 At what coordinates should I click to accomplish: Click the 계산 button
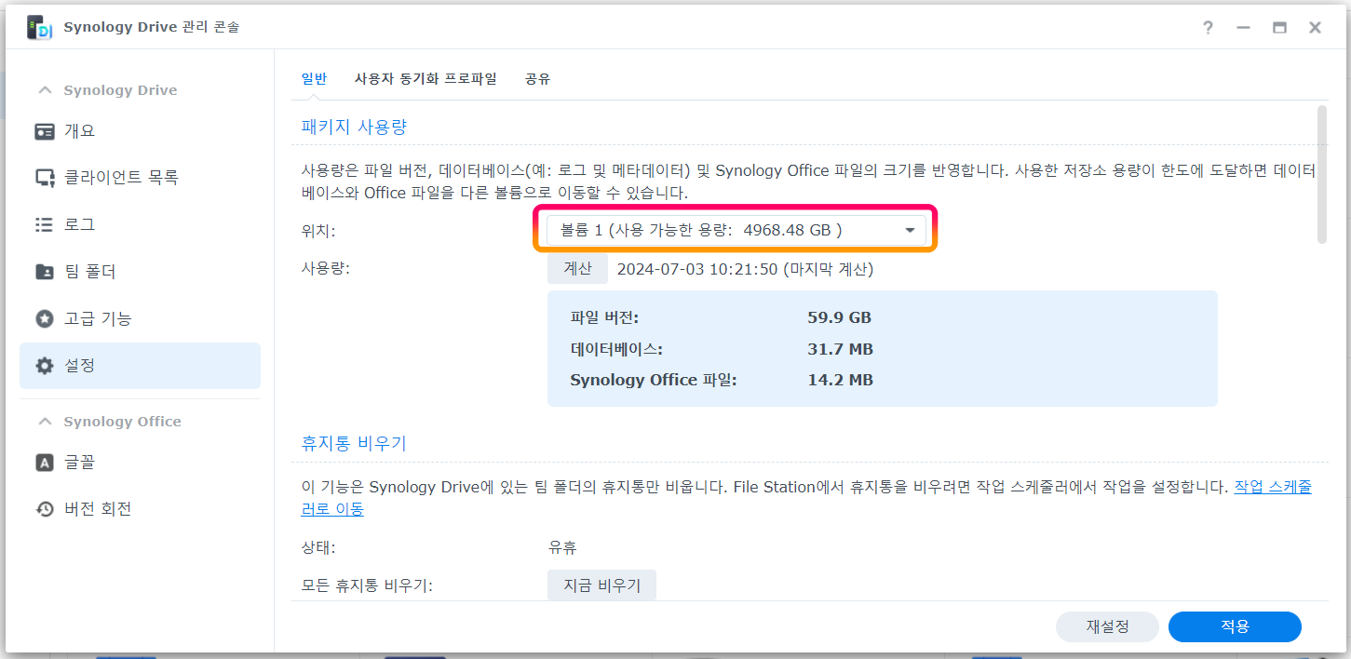(577, 269)
